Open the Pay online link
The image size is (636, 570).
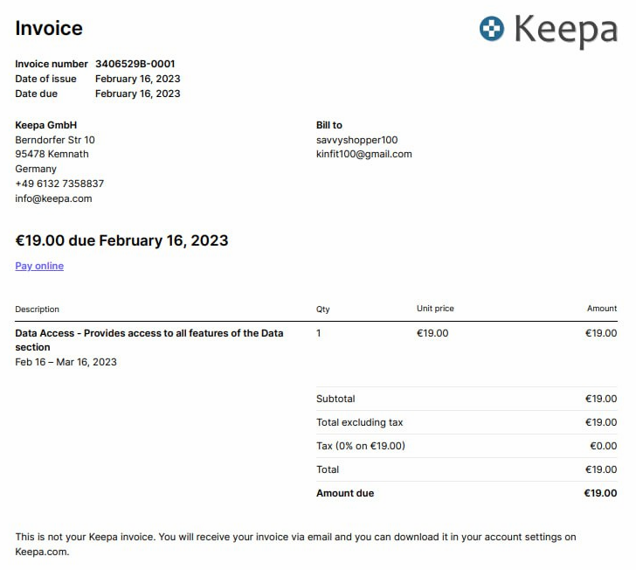tap(39, 266)
